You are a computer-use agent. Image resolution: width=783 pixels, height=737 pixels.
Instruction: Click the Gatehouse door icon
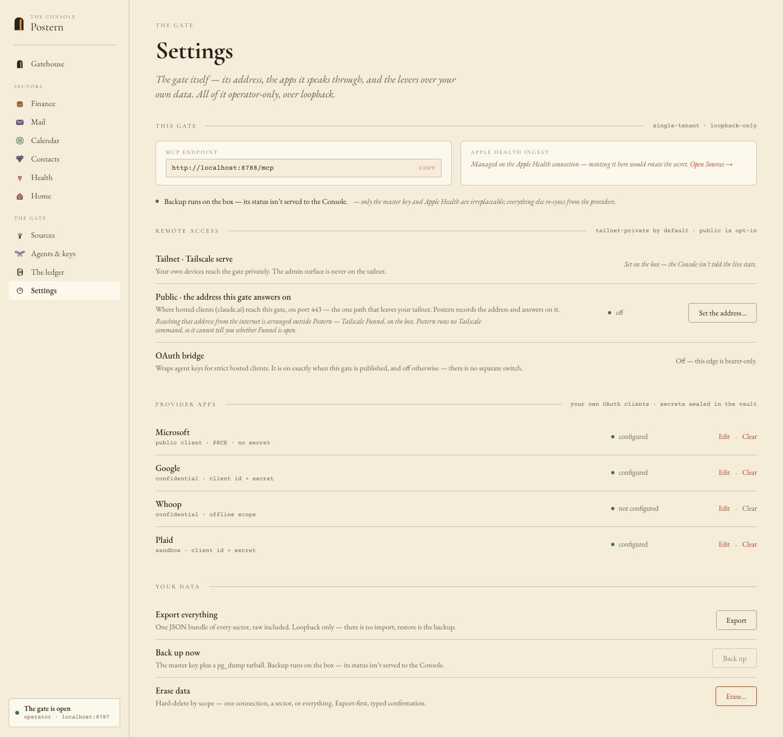point(20,64)
